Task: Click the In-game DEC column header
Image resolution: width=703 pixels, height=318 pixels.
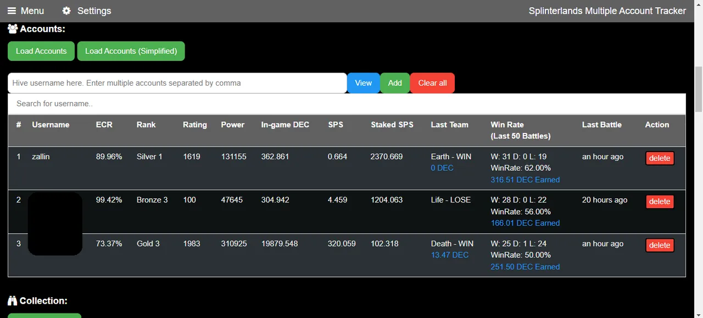Action: [x=285, y=125]
